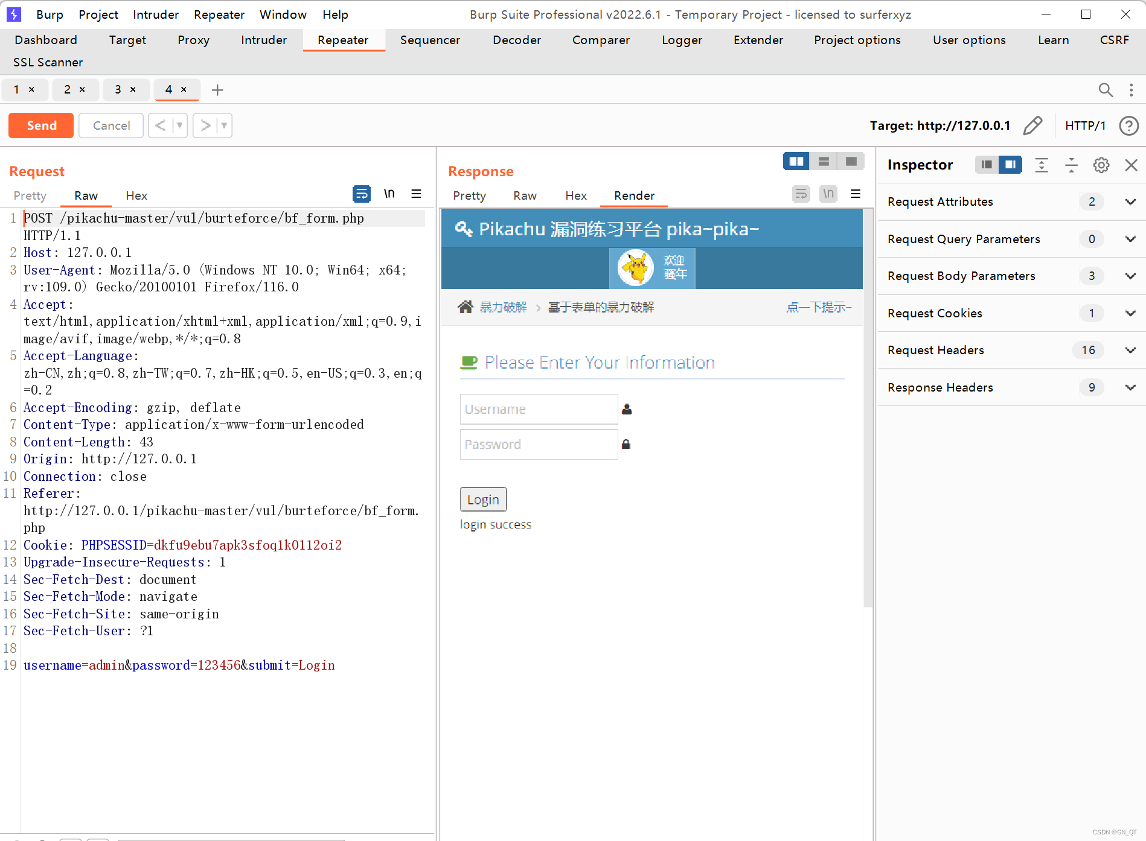Click the Burp Suite lightning logo icon

pyautogui.click(x=13, y=14)
